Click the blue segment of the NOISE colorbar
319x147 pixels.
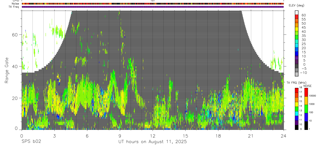click(306, 117)
